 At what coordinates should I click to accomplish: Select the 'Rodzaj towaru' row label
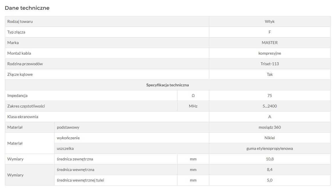point(20,21)
